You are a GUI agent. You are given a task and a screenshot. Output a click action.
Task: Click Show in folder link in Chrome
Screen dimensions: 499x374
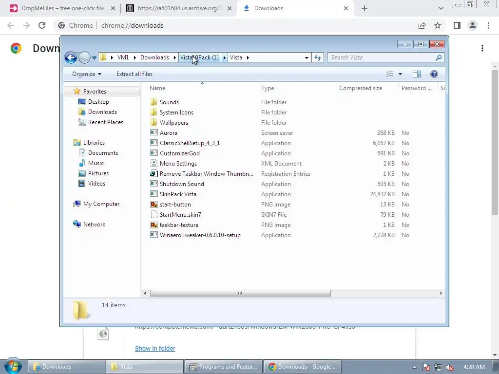(155, 348)
